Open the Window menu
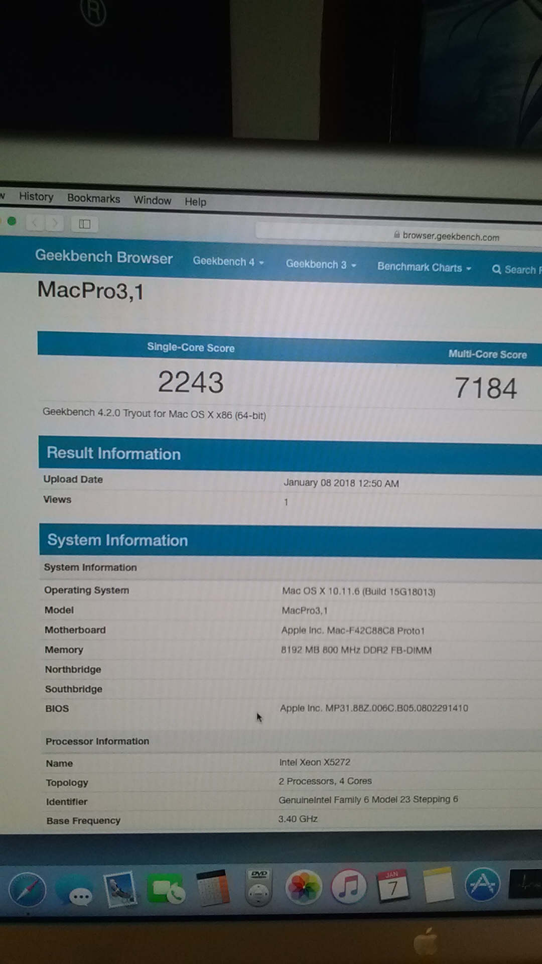 [x=153, y=200]
